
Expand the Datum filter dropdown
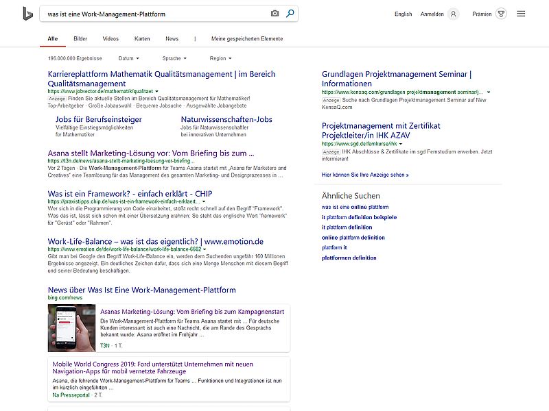click(x=128, y=58)
